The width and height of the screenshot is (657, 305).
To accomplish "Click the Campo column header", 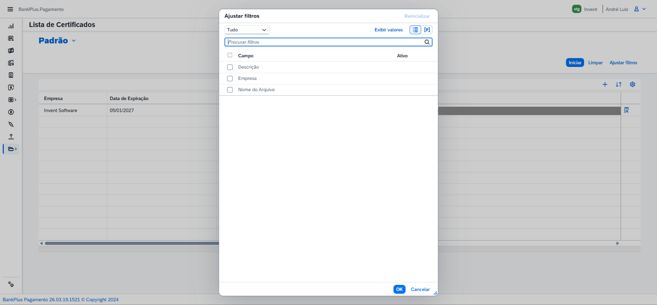I will (x=246, y=56).
